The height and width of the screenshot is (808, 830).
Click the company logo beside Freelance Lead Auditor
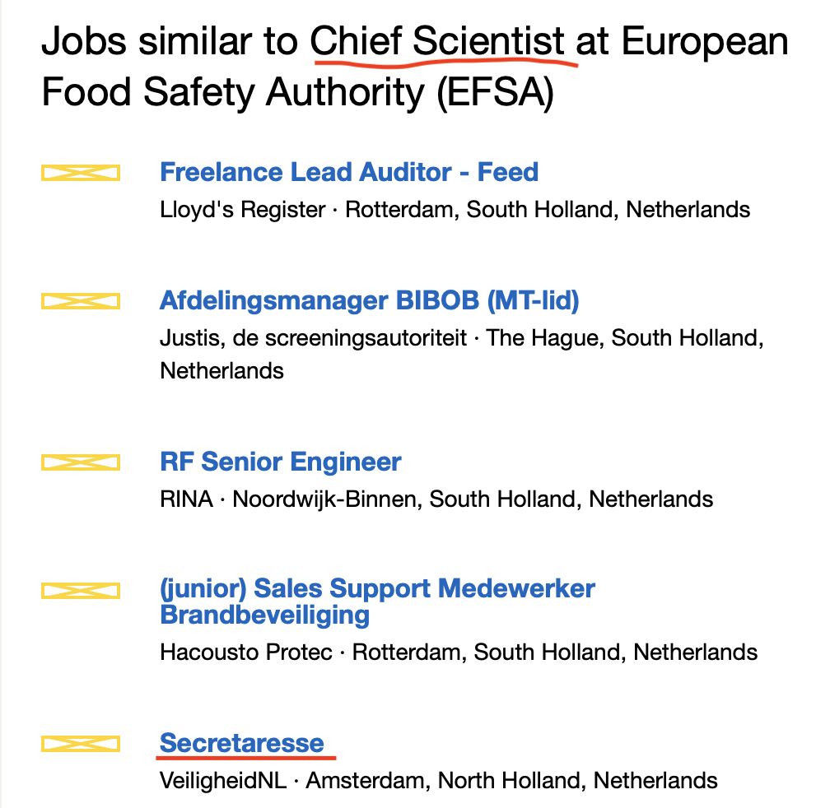[81, 173]
